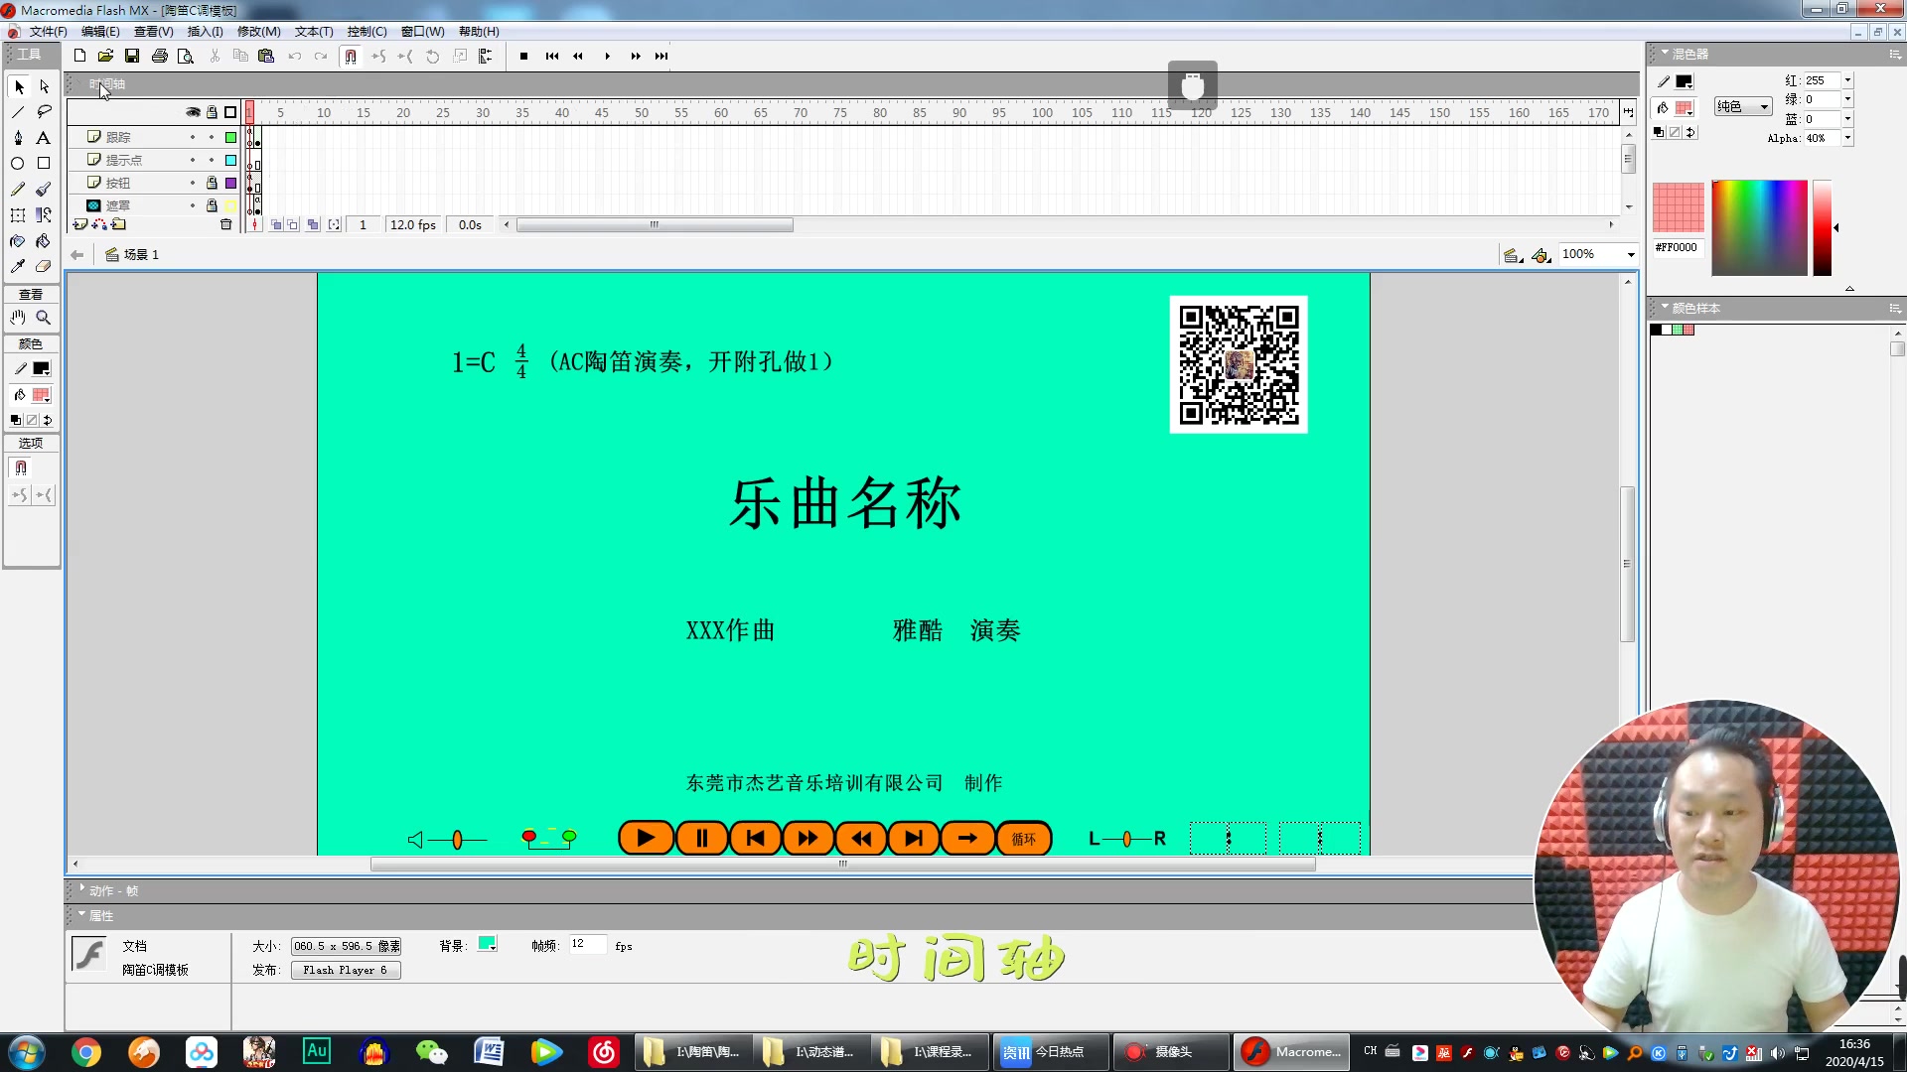Click the Paste toolbar icon

(266, 57)
